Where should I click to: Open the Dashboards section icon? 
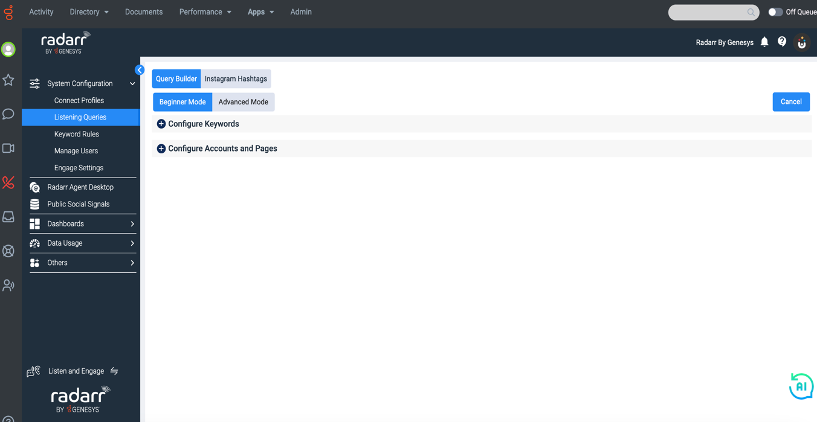[34, 223]
